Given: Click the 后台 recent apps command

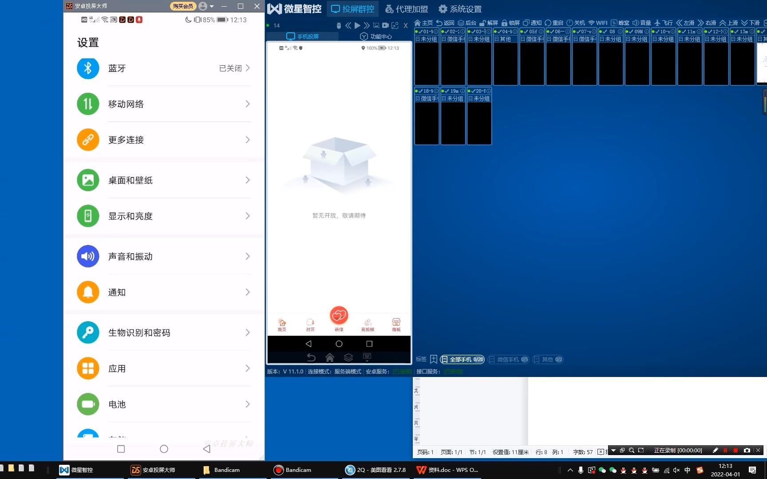Looking at the screenshot, I should tap(467, 23).
